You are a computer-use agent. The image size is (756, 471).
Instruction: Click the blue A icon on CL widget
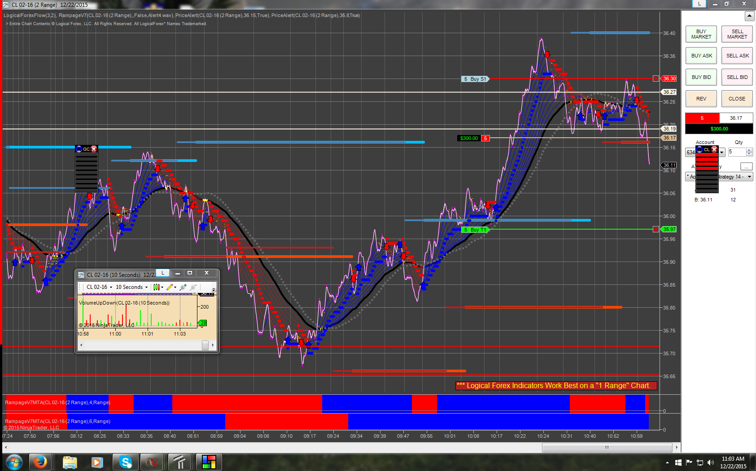699,149
